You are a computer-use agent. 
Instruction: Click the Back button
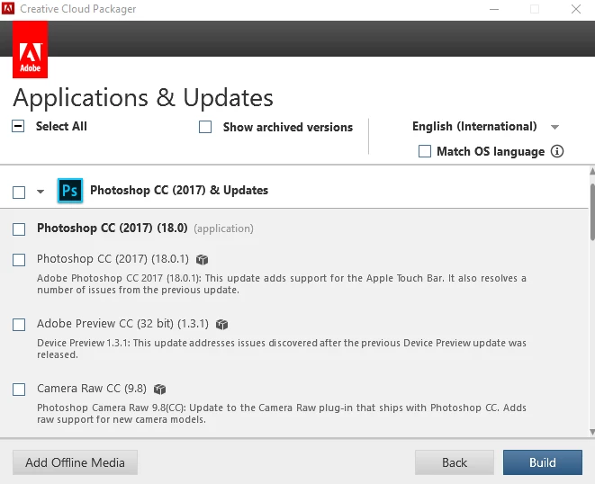click(455, 462)
